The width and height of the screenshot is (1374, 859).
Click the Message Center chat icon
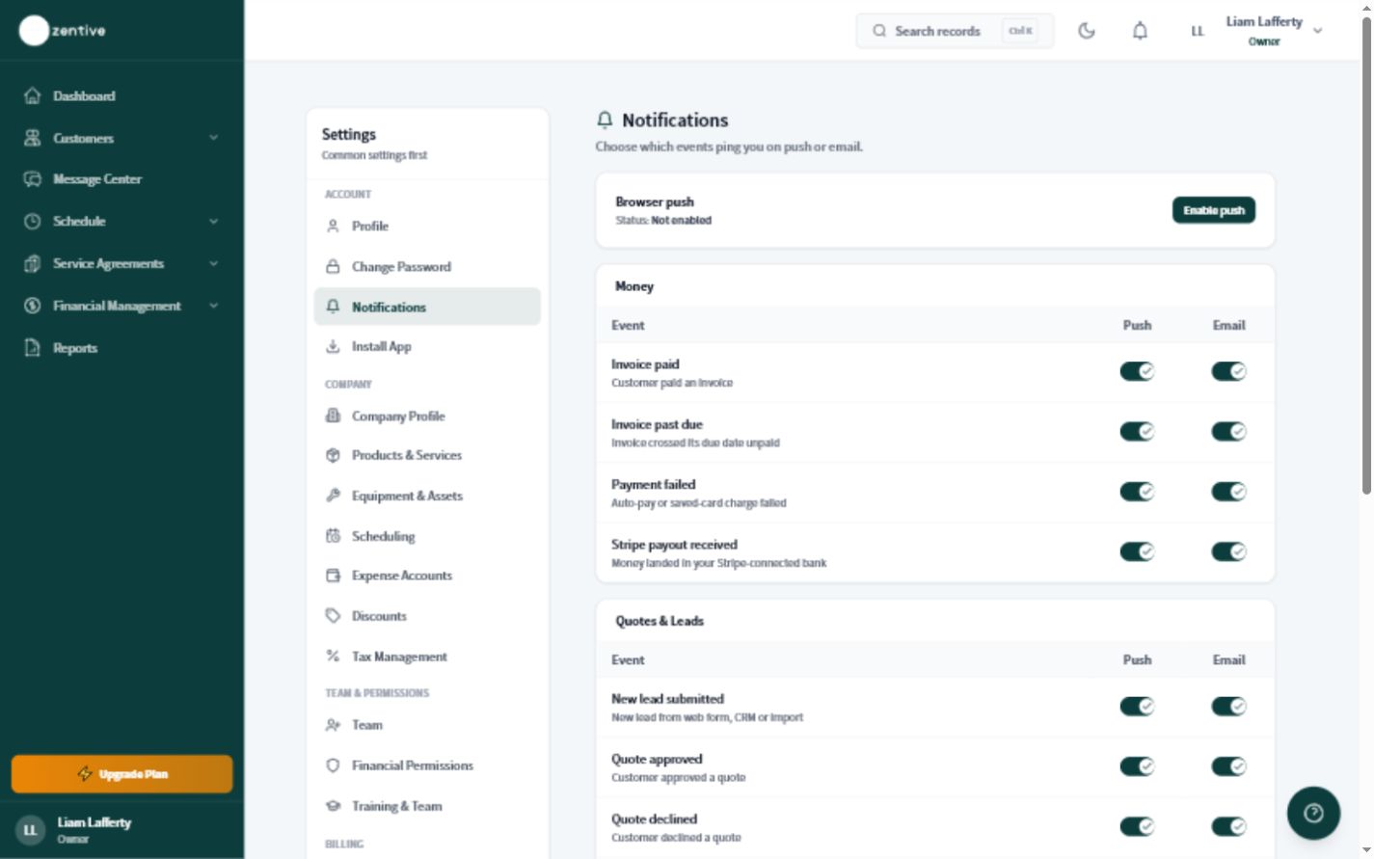(33, 179)
